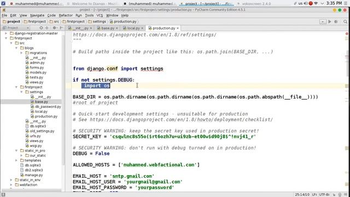
Task: Select models.py in project tree
Action: point(36,73)
